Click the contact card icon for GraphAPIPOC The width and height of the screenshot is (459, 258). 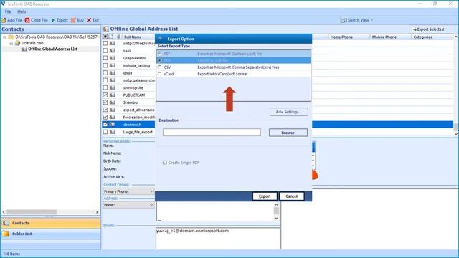point(113,58)
